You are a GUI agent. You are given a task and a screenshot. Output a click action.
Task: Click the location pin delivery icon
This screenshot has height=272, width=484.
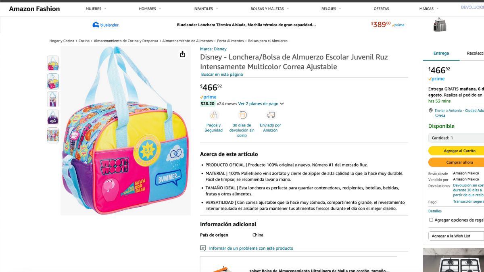point(431,110)
